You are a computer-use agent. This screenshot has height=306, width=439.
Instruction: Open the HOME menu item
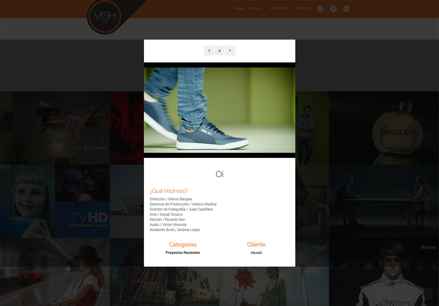239,8
